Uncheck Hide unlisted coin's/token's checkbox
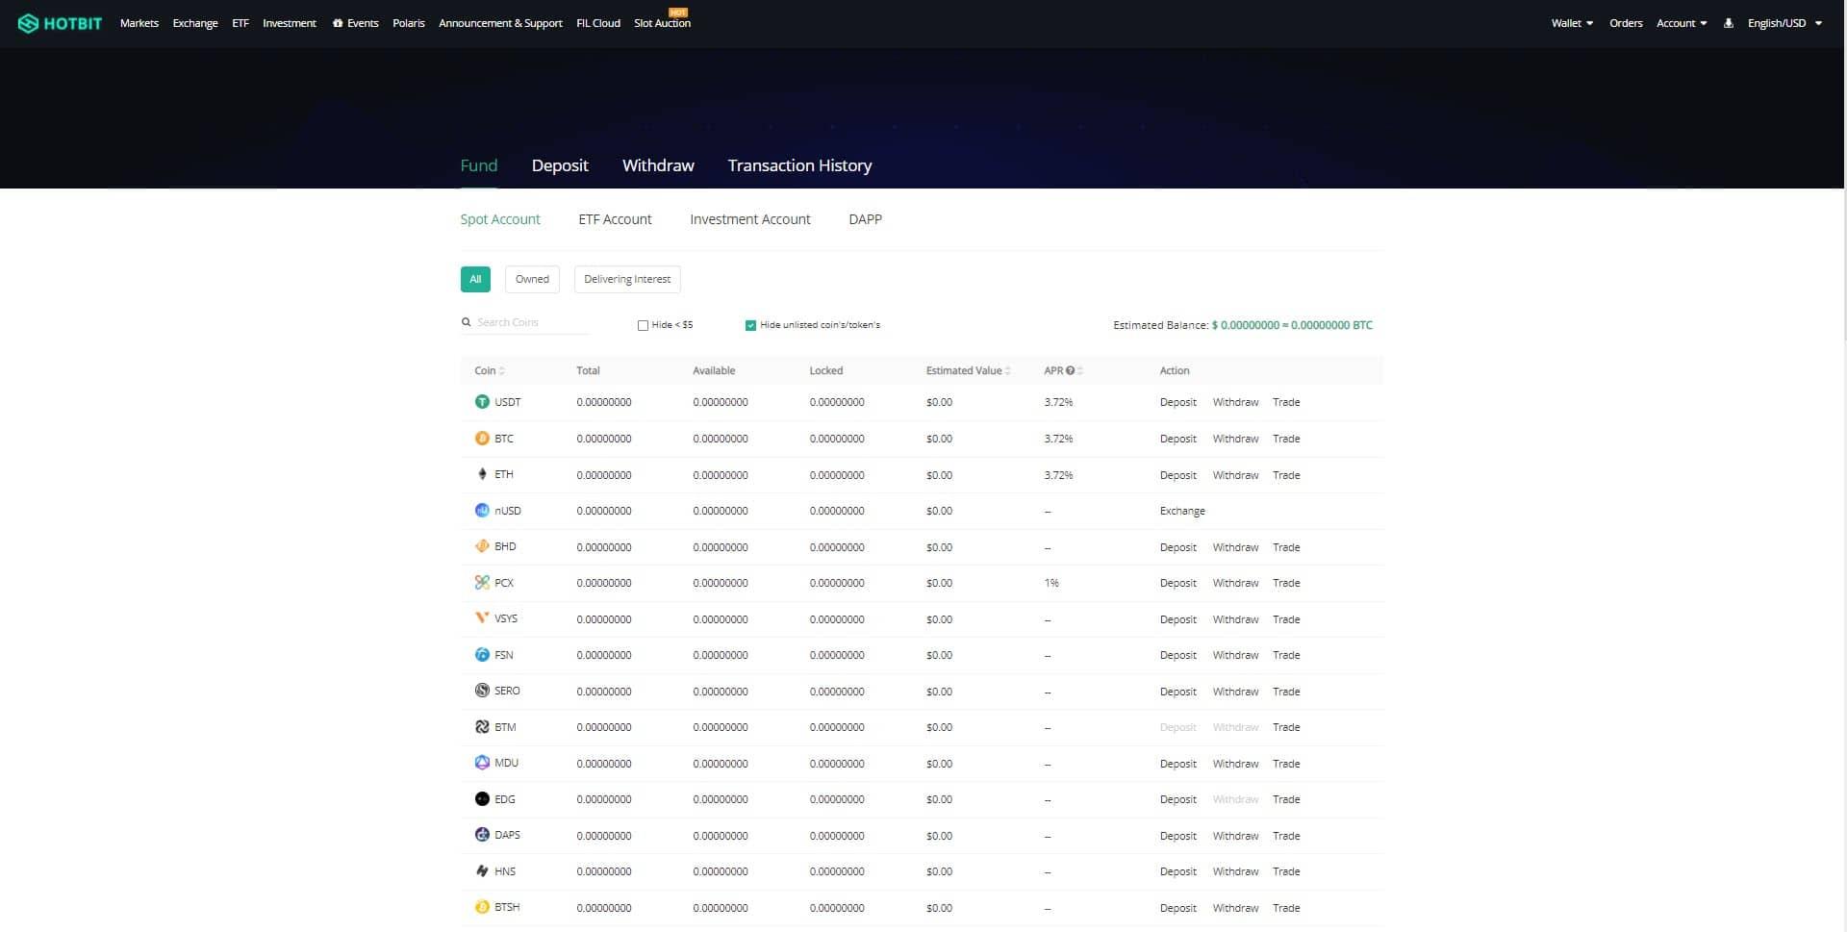Viewport: 1847px width, 932px height. [750, 325]
